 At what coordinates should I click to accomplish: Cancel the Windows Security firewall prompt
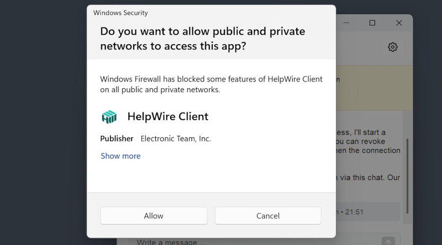coord(268,216)
